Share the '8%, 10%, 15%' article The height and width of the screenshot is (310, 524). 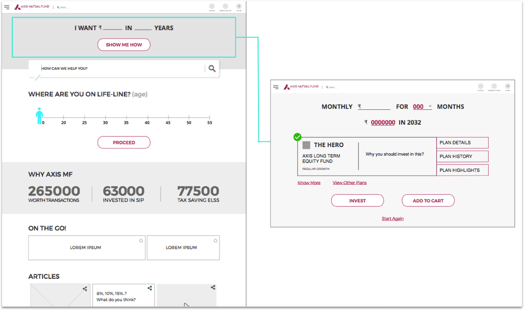pos(150,288)
